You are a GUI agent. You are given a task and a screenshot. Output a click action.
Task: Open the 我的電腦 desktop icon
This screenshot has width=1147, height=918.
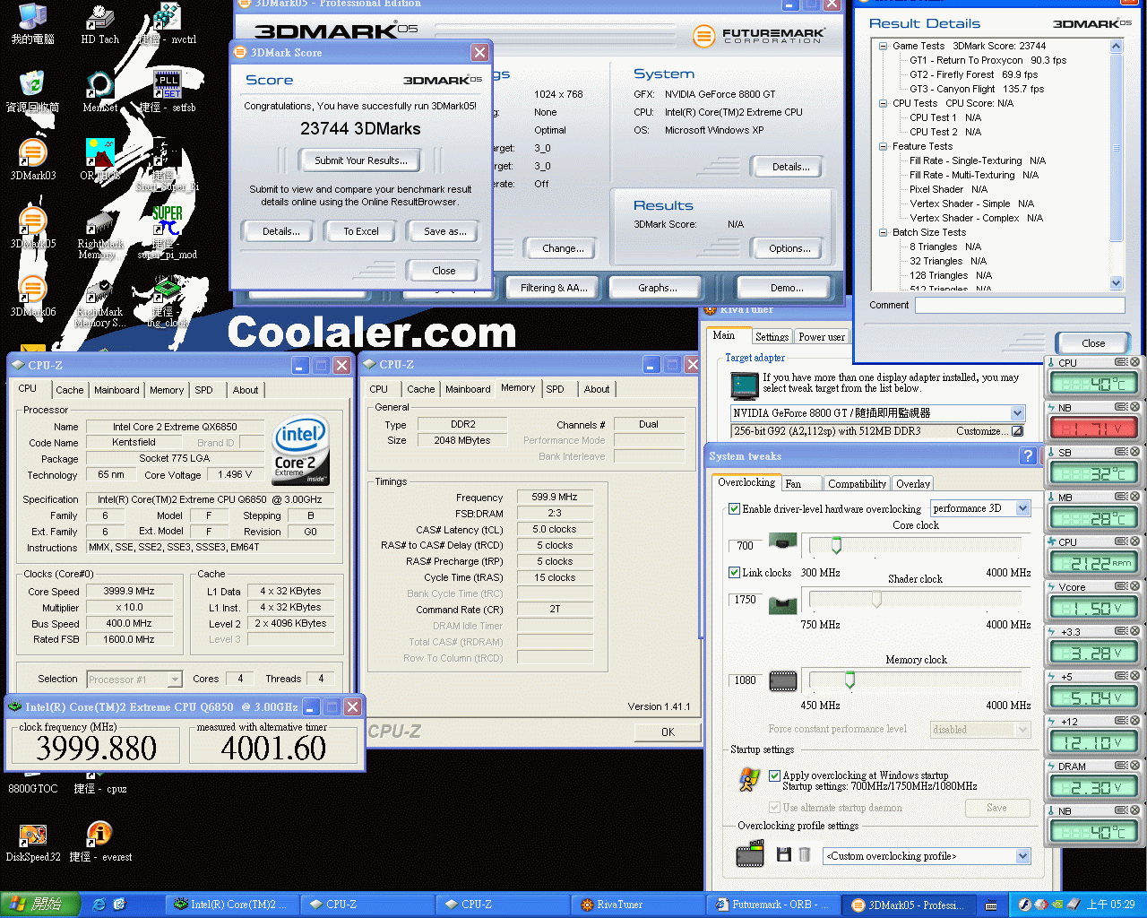pos(32,23)
